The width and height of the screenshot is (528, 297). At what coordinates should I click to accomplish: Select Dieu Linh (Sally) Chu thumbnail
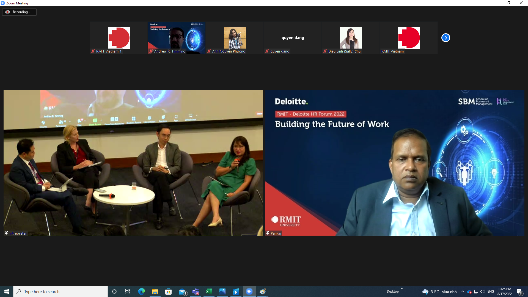tap(351, 38)
